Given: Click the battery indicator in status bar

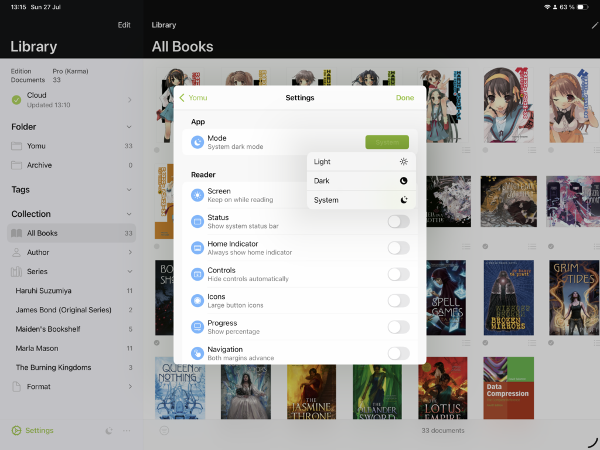Looking at the screenshot, I should (582, 7).
